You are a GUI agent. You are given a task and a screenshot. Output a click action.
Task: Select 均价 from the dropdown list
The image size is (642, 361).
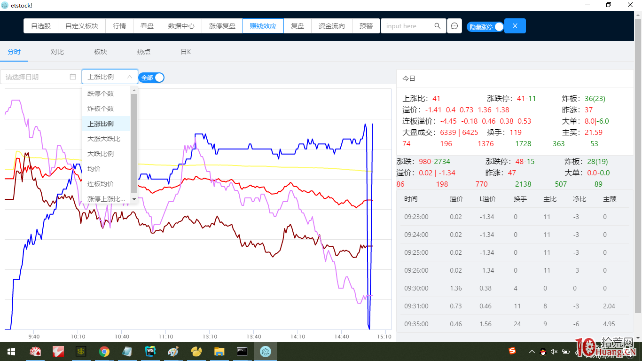[106, 169]
